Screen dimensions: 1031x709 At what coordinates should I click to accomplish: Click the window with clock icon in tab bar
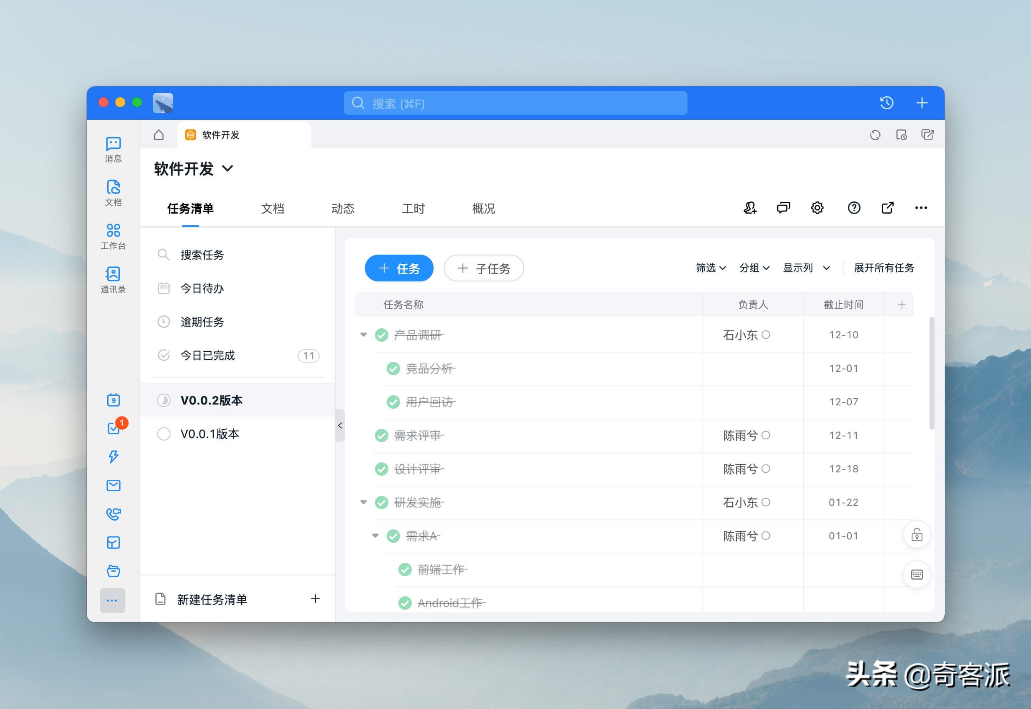pos(901,135)
